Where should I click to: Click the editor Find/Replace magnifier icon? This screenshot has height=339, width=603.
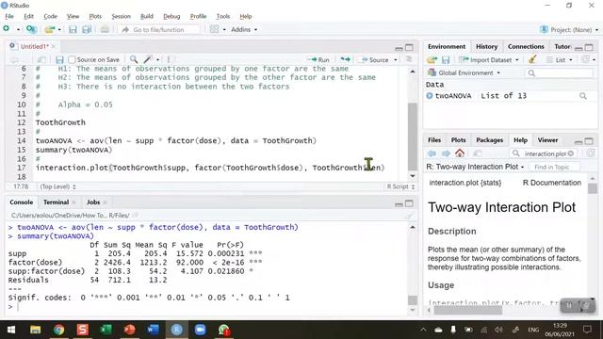[x=134, y=59]
